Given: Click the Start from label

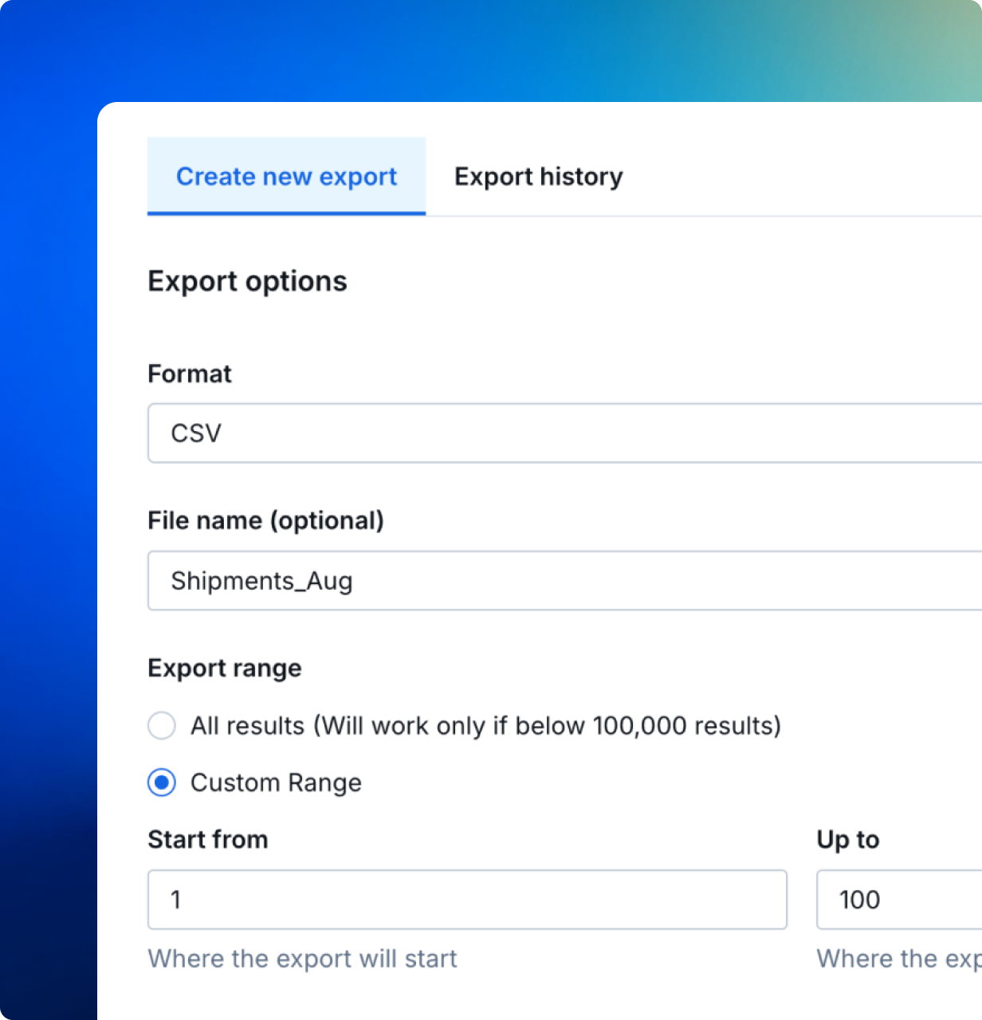Looking at the screenshot, I should (208, 839).
